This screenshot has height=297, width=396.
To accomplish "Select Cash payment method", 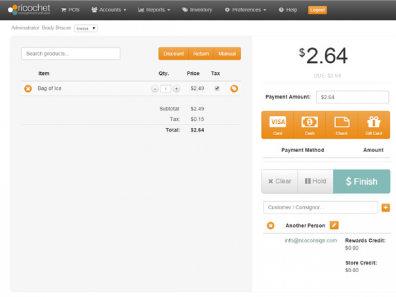I will tap(309, 125).
